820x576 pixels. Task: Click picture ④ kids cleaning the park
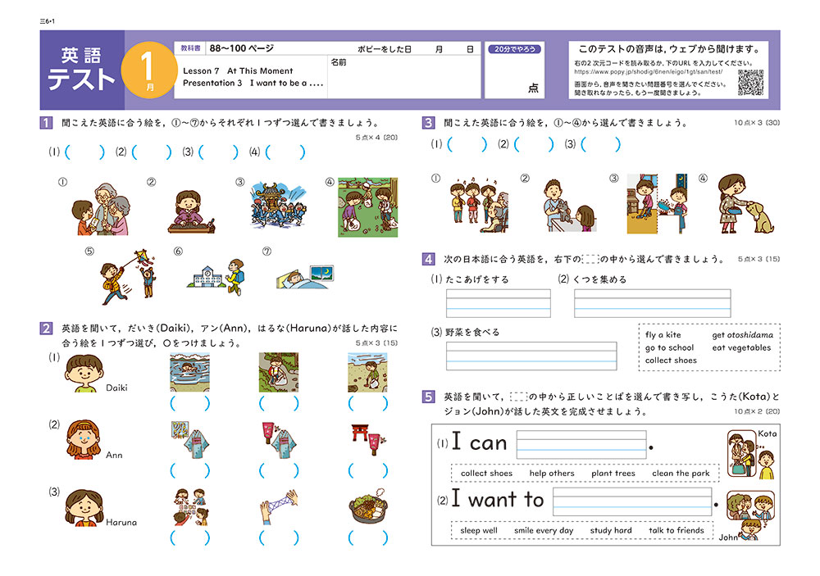point(367,207)
